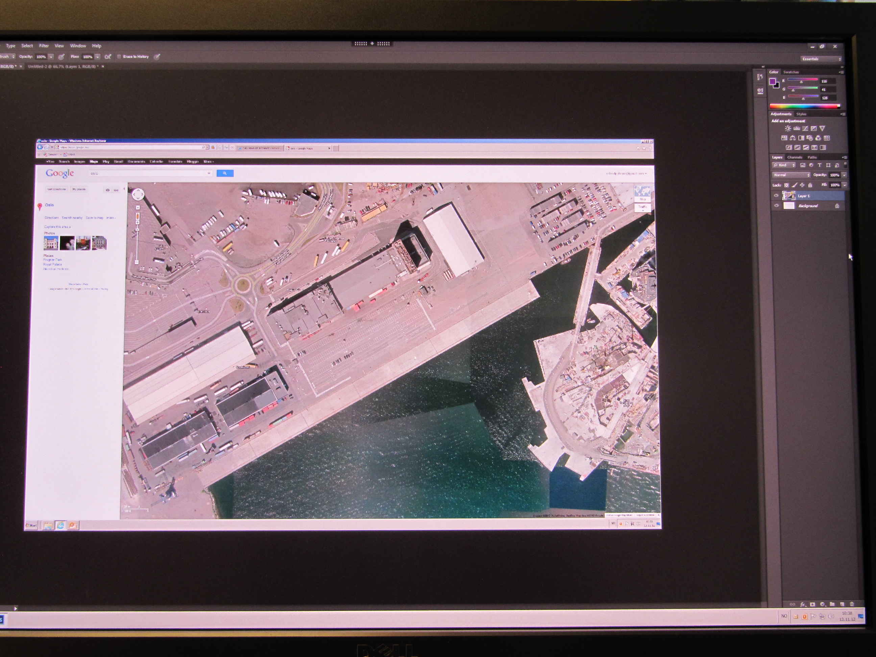Add a layer style (fx)
The image size is (876, 657).
[803, 604]
